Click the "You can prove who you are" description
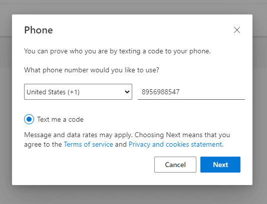Viewport: 267px width, 204px height. [x=117, y=51]
